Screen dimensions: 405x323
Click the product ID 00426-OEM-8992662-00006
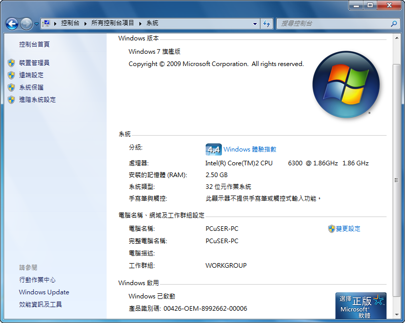(206, 309)
